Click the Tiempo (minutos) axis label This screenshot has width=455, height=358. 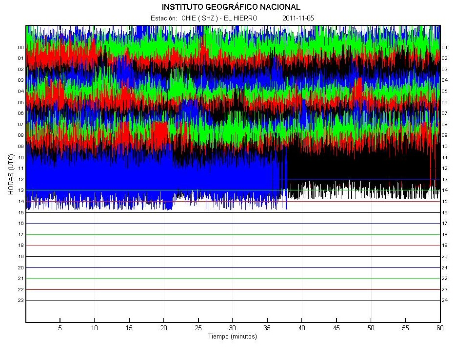[232, 337]
